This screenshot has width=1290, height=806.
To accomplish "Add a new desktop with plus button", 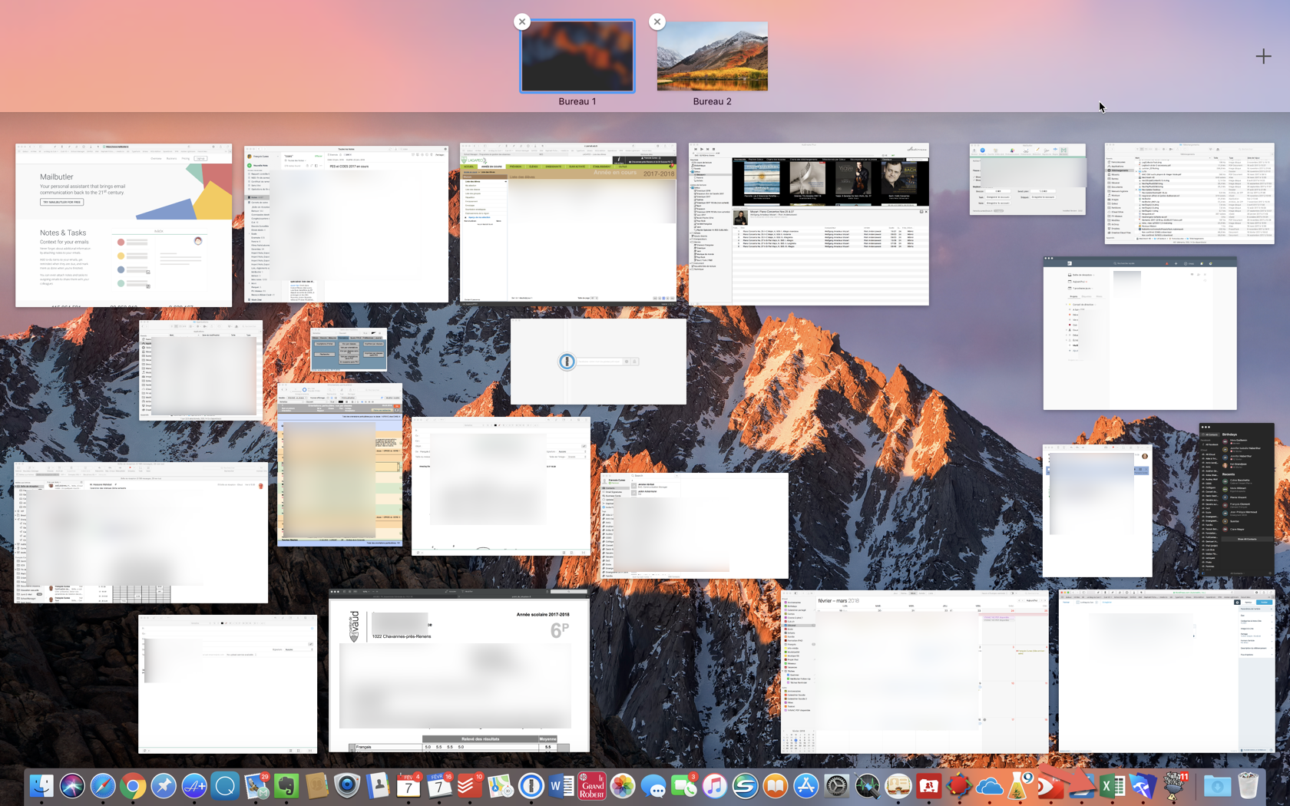I will [x=1263, y=56].
